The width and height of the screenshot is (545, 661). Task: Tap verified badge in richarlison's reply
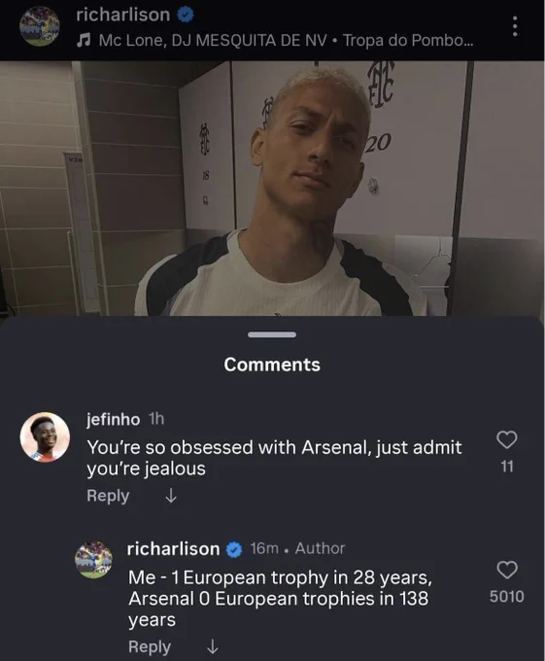[234, 550]
